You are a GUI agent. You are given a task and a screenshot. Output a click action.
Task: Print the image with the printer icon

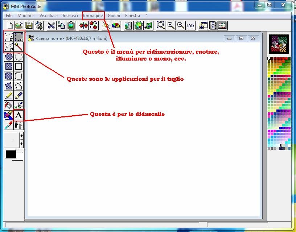click(x=39, y=25)
